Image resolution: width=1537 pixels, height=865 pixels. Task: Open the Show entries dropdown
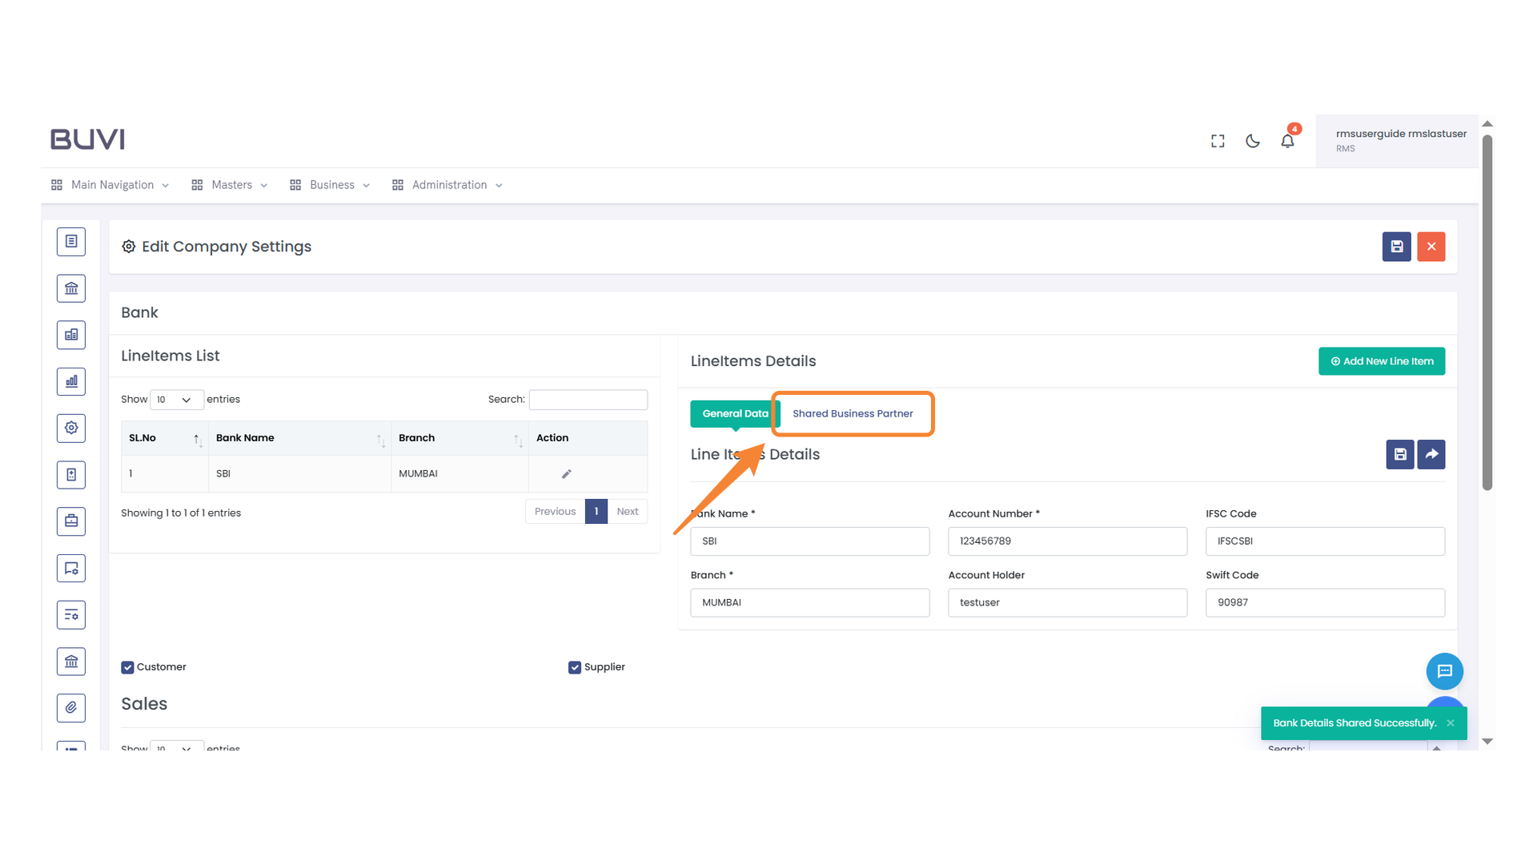176,400
